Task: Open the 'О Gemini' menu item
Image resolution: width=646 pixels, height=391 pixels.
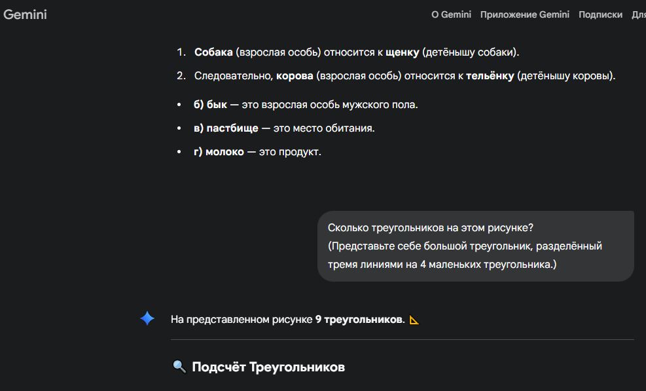Action: (x=451, y=14)
